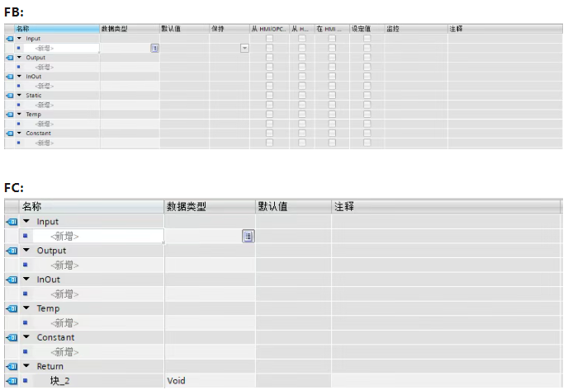
Task: Click 默认值 column header in FC table
Action: pos(293,207)
